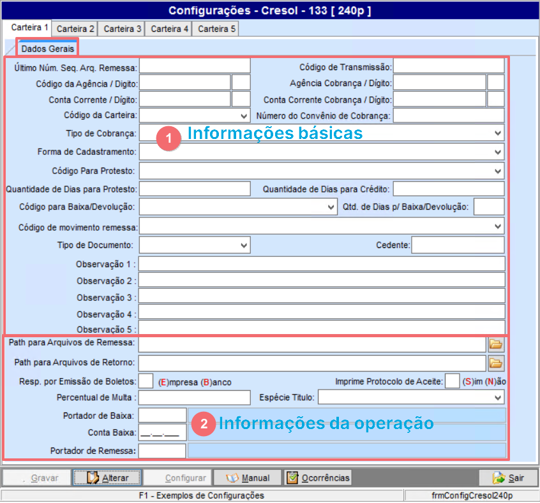Open the Espécie Título dropdown
This screenshot has width=540, height=503.
point(498,398)
